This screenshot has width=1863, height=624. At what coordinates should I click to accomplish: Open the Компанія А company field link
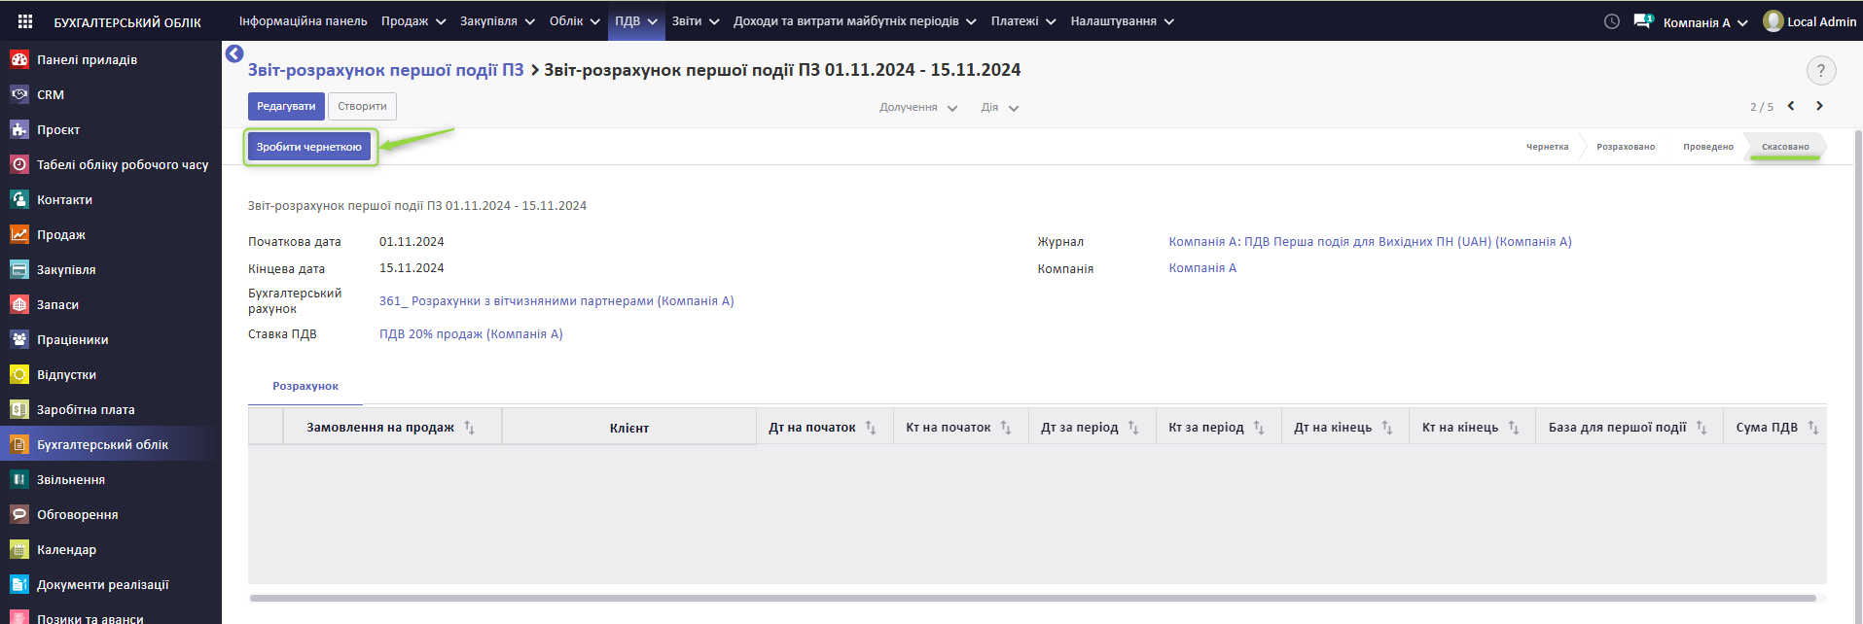pyautogui.click(x=1202, y=267)
